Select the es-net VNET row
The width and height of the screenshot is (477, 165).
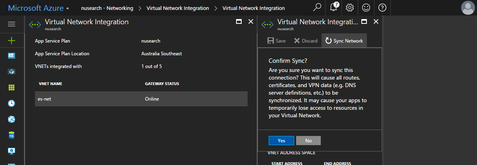(x=141, y=99)
